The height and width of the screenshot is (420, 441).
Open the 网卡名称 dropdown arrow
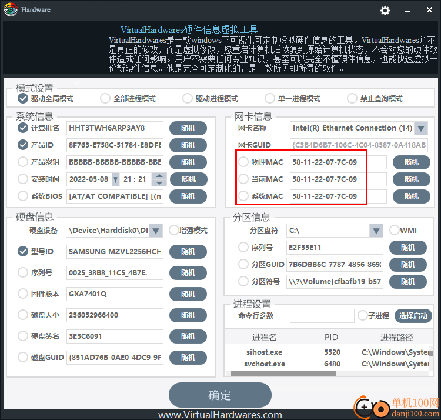pos(421,128)
